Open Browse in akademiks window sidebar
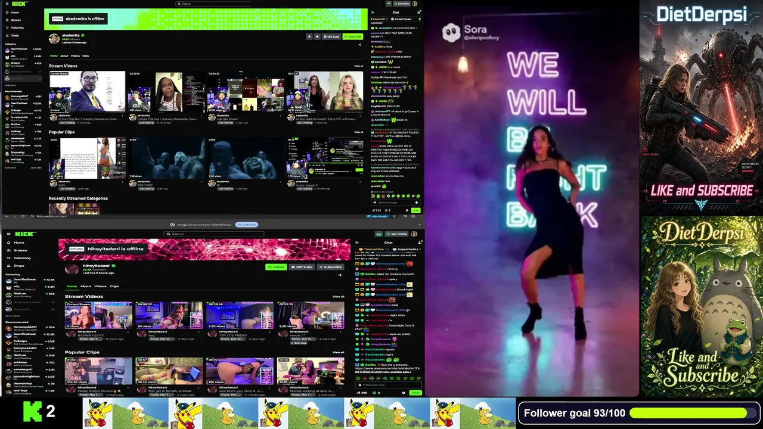 (x=16, y=20)
